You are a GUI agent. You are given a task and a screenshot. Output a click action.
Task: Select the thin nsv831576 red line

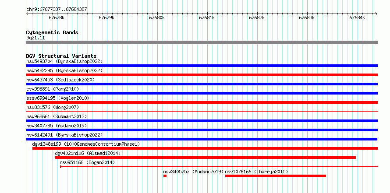202,112
